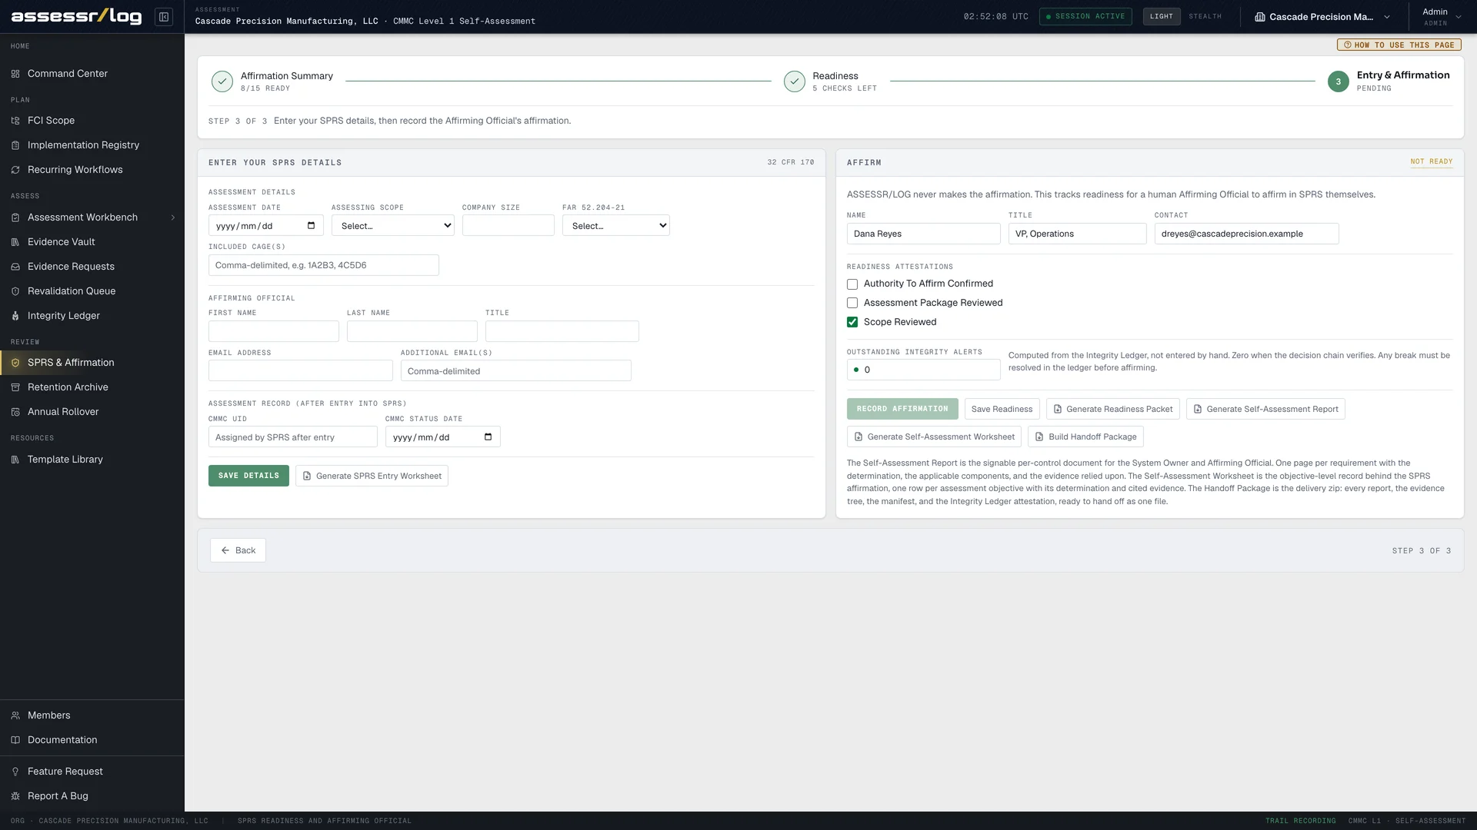Click the Readiness checkmark step circle
Viewport: 1477px width, 830px height.
click(x=795, y=81)
